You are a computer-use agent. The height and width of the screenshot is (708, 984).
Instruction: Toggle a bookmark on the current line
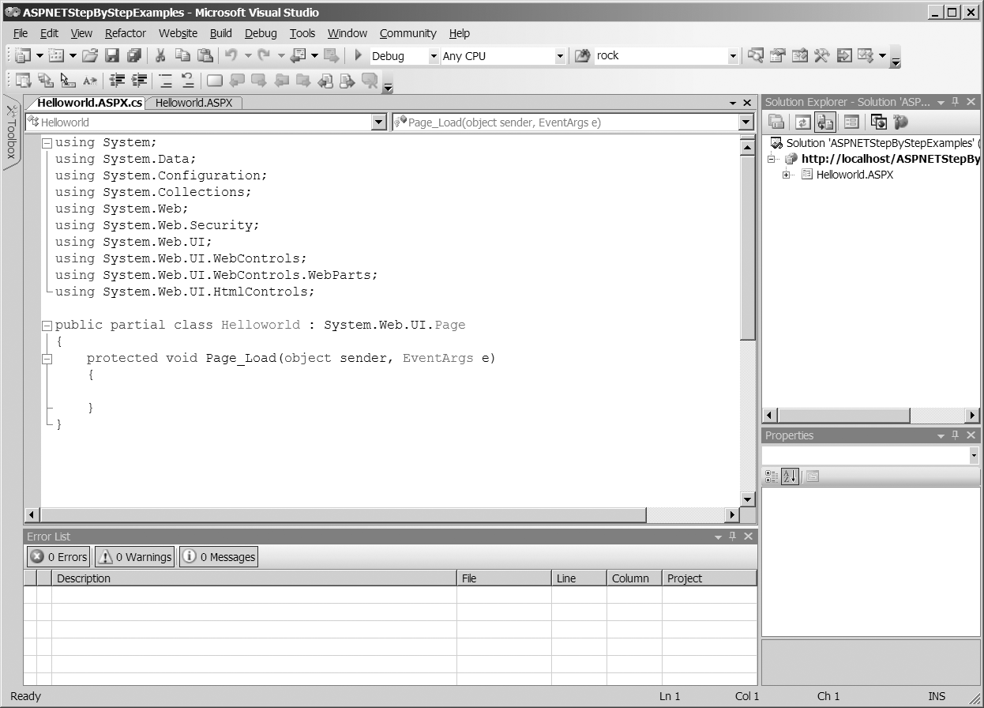coord(215,80)
